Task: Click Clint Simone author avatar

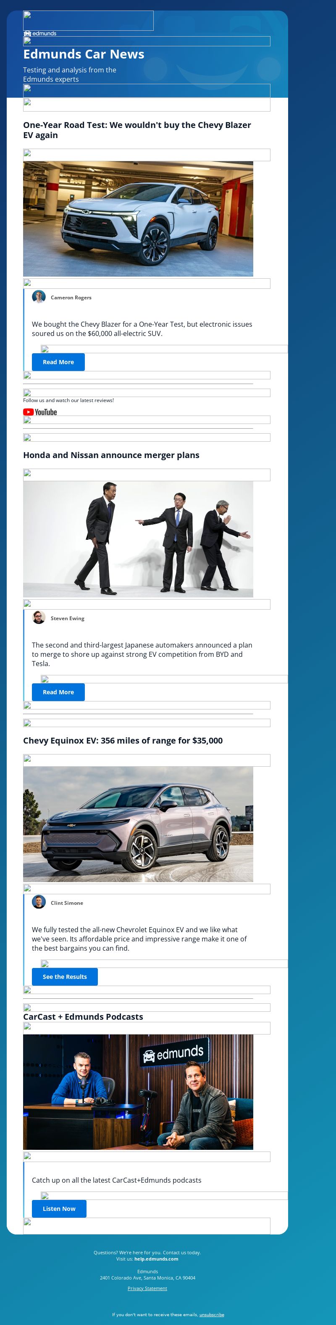Action: [39, 902]
